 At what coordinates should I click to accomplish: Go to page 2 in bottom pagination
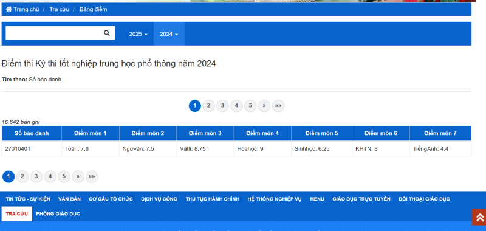(22, 176)
